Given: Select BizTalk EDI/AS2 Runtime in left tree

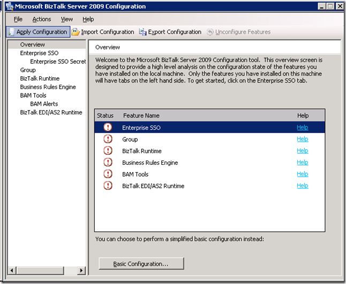Looking at the screenshot, I should tap(51, 112).
